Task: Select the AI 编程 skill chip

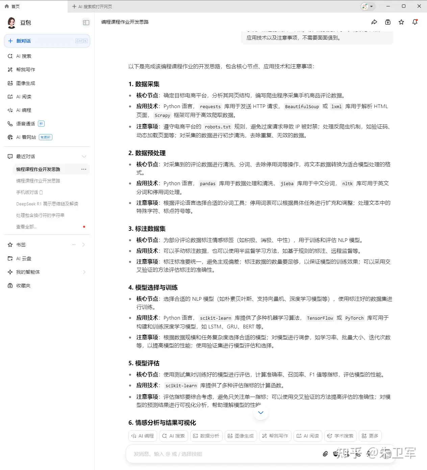Action: click(x=143, y=436)
